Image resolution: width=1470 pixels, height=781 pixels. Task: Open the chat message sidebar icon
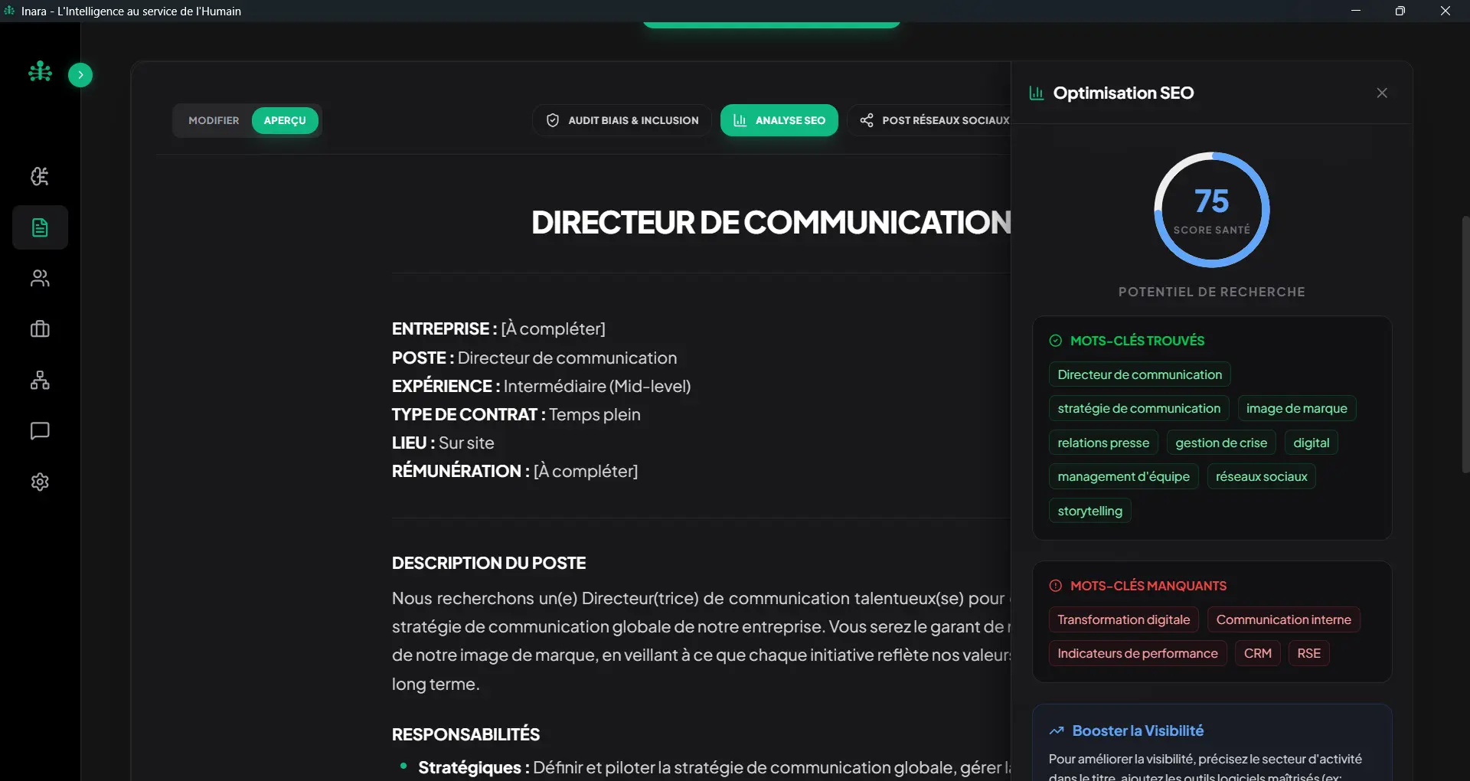40,431
